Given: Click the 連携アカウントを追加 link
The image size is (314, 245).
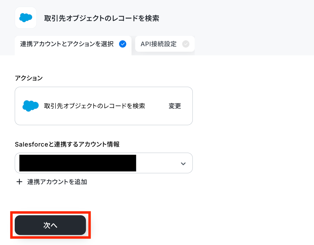Looking at the screenshot, I should [x=57, y=182].
